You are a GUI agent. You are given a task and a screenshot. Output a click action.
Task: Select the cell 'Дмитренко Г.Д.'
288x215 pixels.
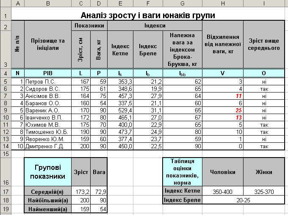(48, 146)
